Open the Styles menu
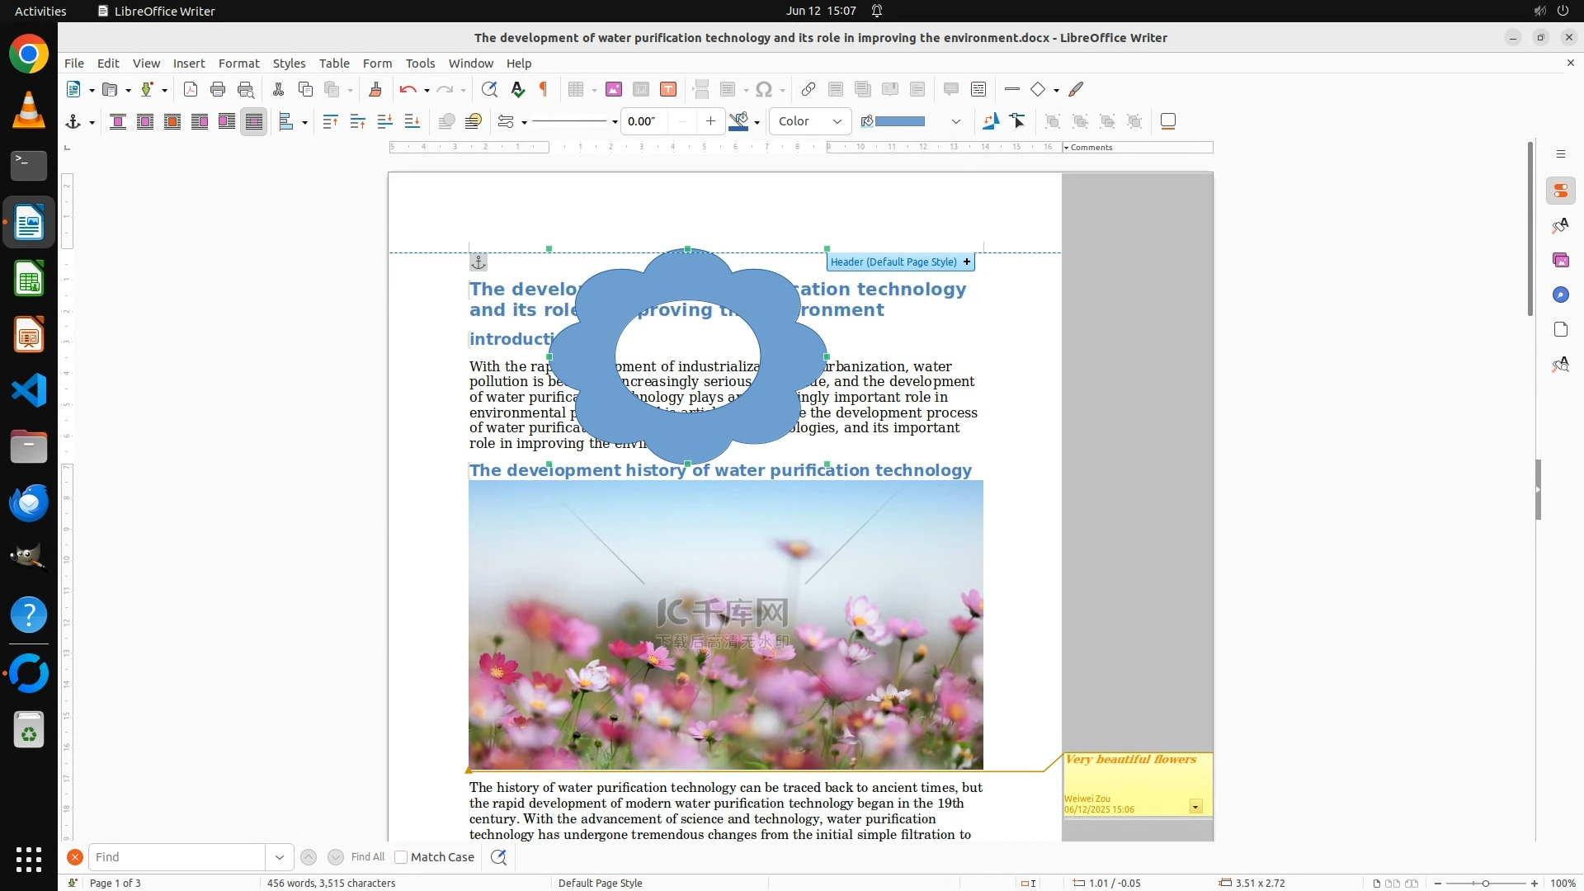1584x891 pixels. [289, 64]
